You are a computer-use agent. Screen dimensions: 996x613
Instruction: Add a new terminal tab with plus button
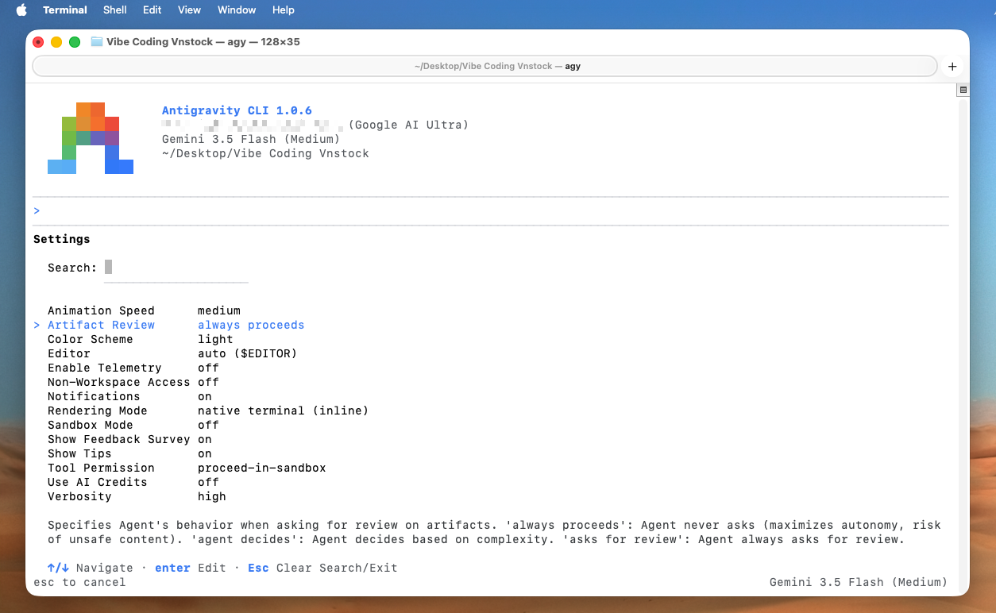click(952, 66)
